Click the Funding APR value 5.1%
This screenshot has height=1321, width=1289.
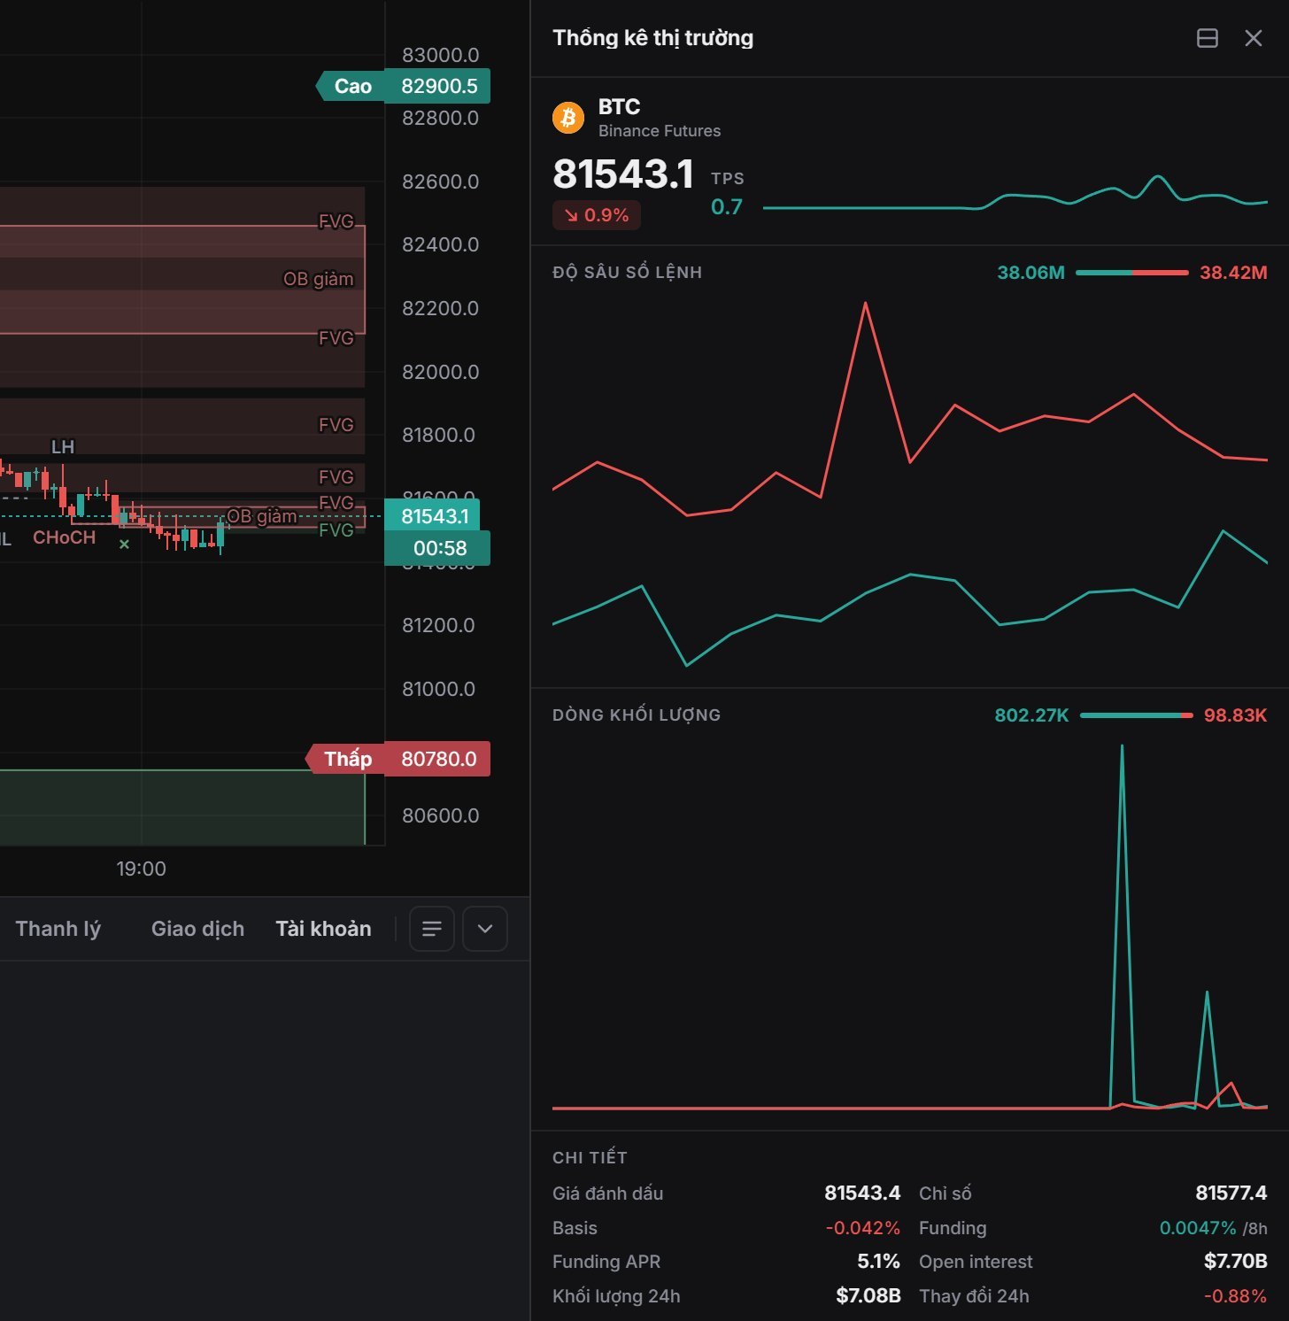(x=878, y=1262)
